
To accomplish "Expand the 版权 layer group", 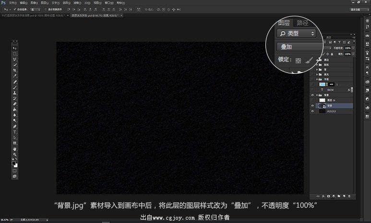I will pyautogui.click(x=317, y=65).
